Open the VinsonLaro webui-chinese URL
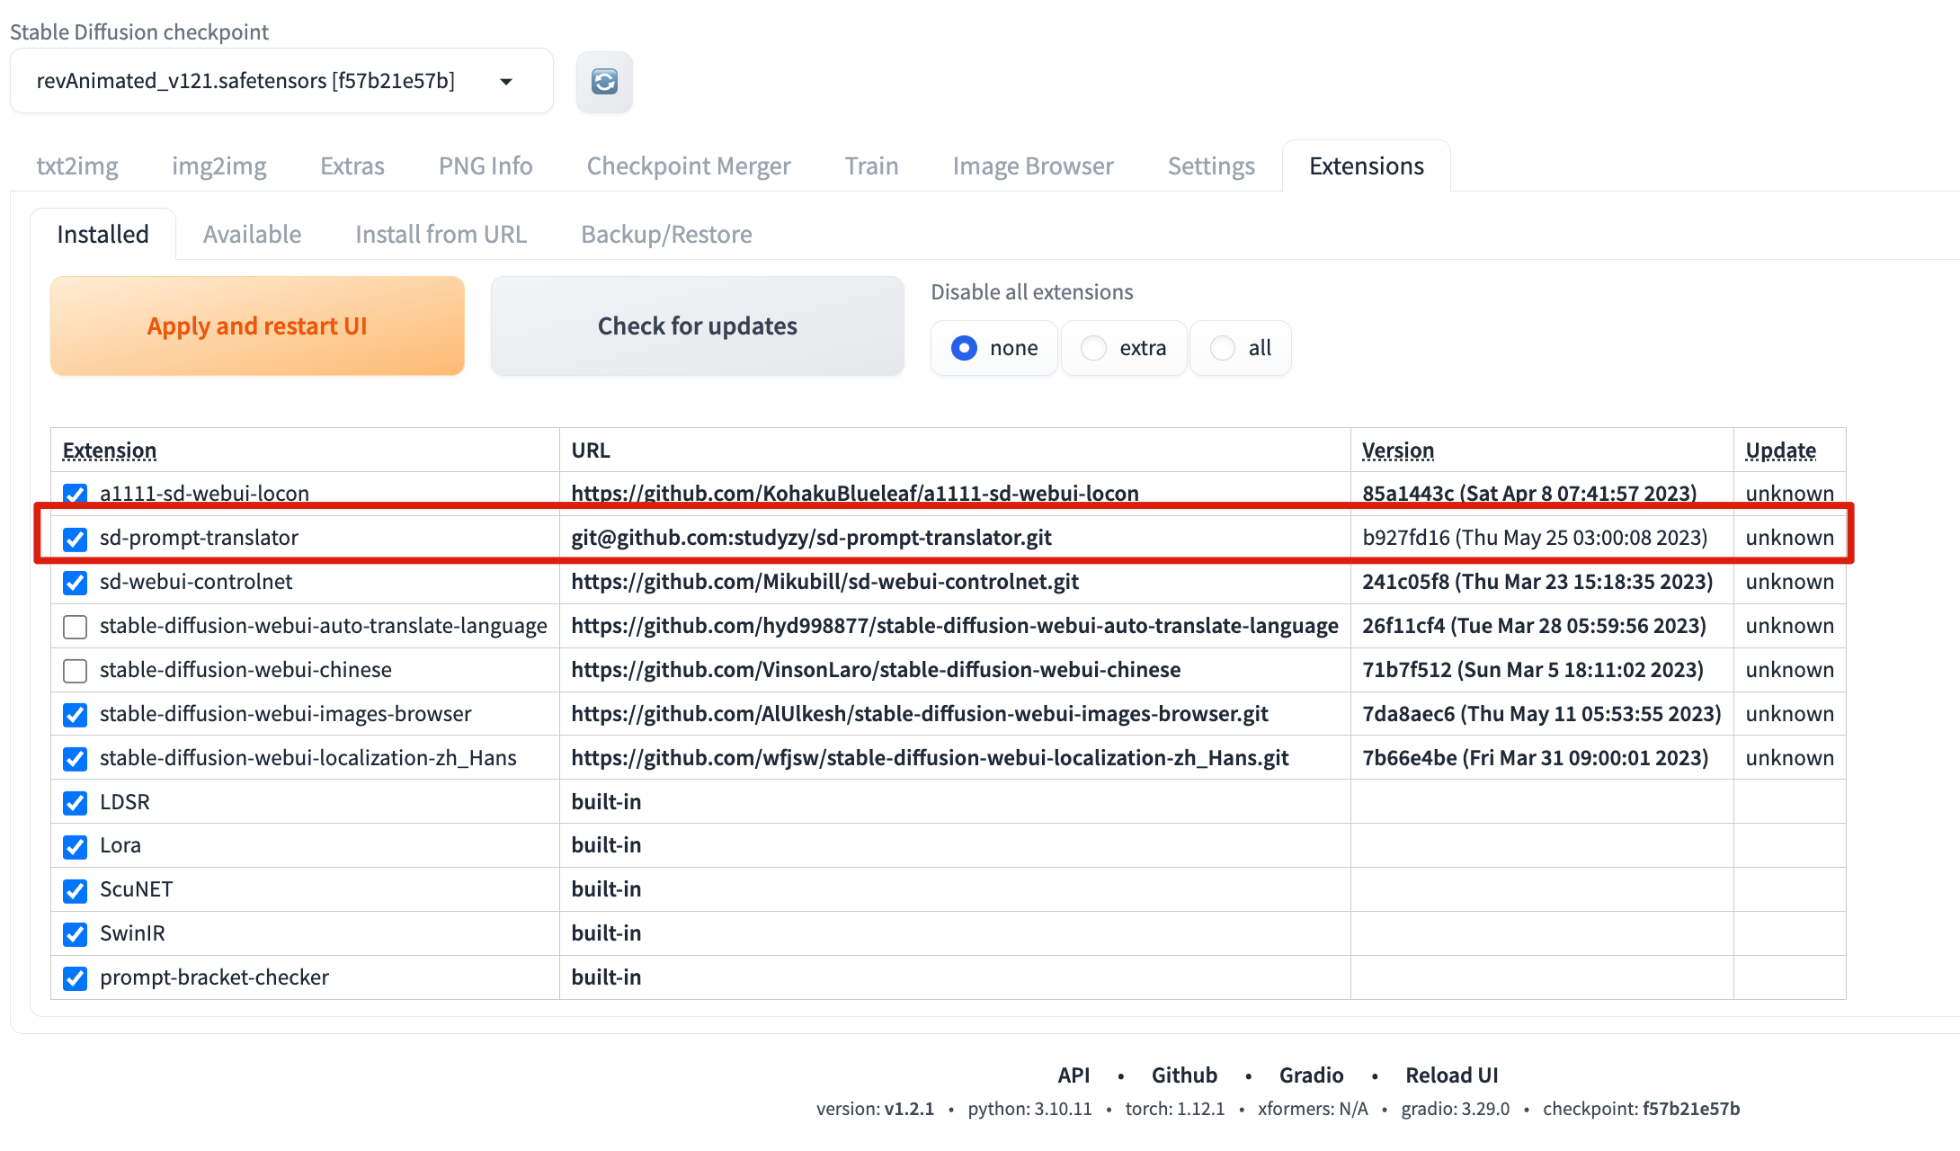This screenshot has width=1960, height=1151. pos(876,670)
